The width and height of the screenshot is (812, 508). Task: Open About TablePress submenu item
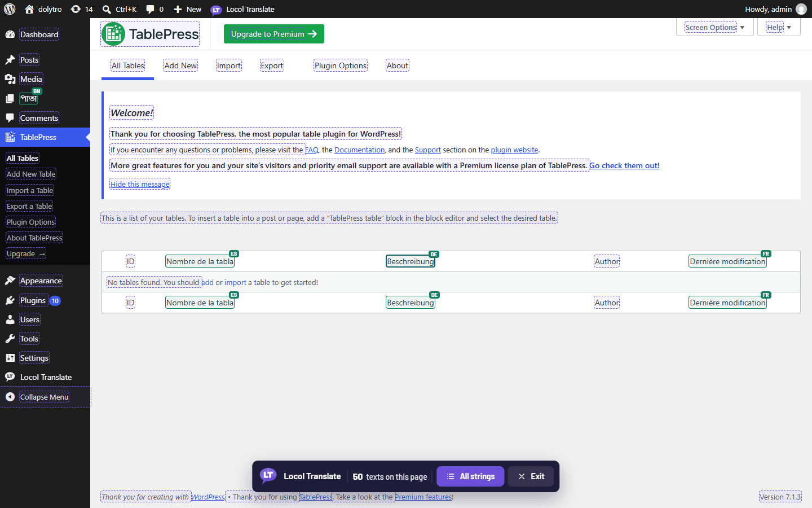(34, 238)
